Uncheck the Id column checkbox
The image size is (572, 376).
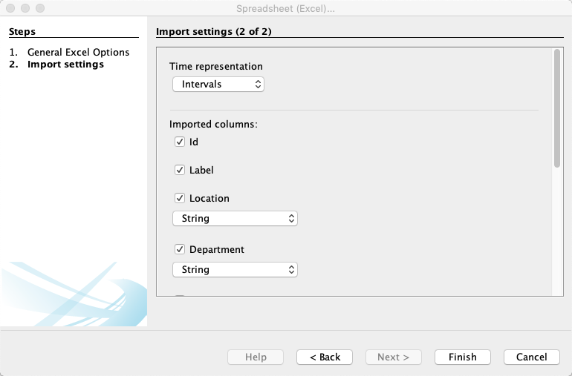(x=180, y=142)
